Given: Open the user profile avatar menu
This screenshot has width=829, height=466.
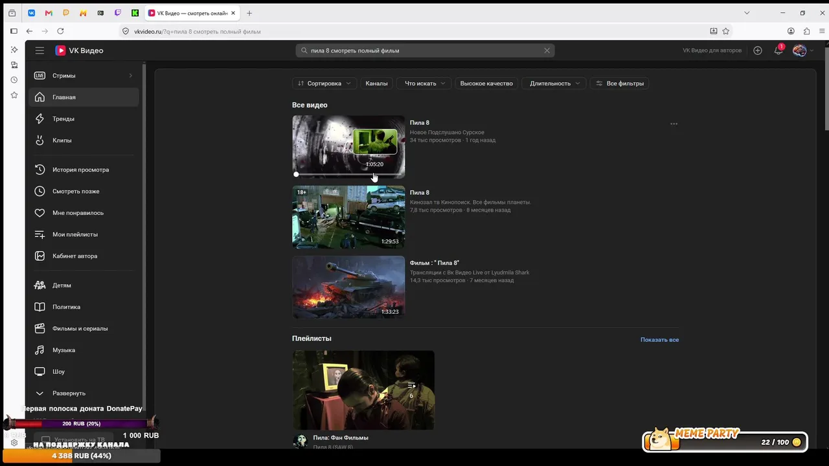Looking at the screenshot, I should (x=800, y=50).
